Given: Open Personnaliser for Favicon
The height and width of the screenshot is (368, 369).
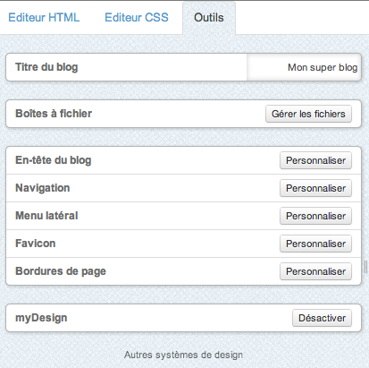Looking at the screenshot, I should [x=315, y=244].
